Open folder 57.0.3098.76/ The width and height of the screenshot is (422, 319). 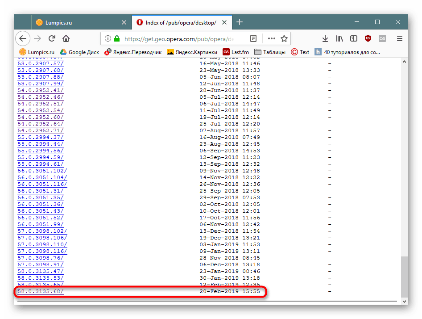coord(40,258)
